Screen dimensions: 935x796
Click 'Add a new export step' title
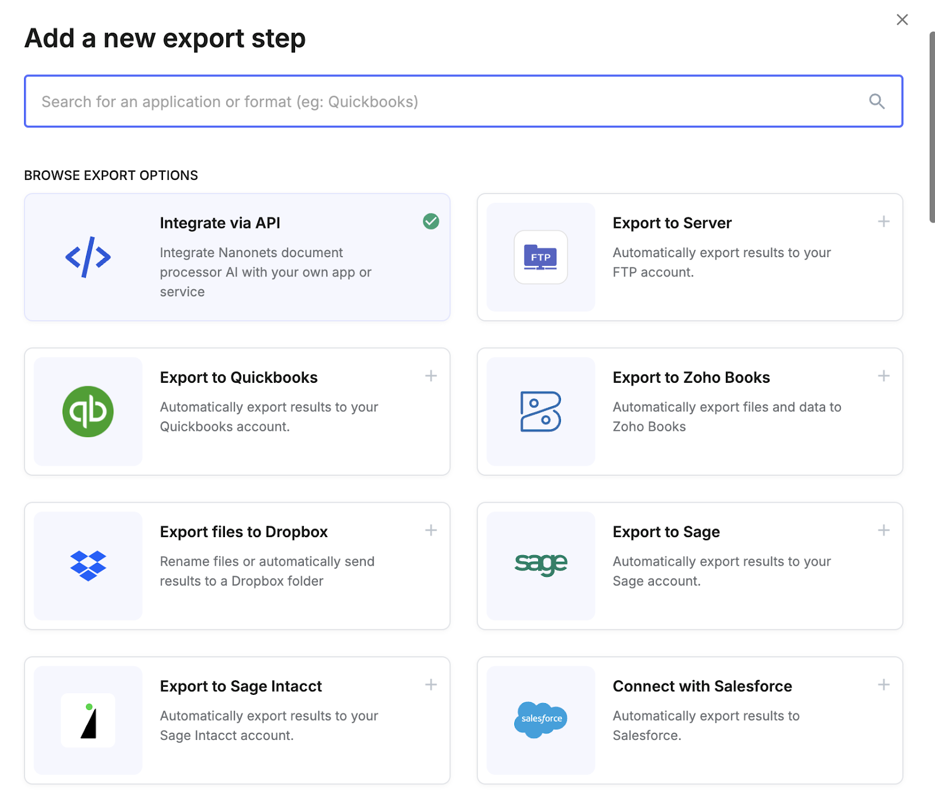pos(165,39)
